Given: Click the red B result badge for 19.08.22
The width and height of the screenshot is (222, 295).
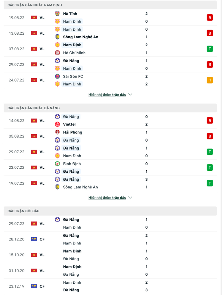Looking at the screenshot, I should [210, 18].
